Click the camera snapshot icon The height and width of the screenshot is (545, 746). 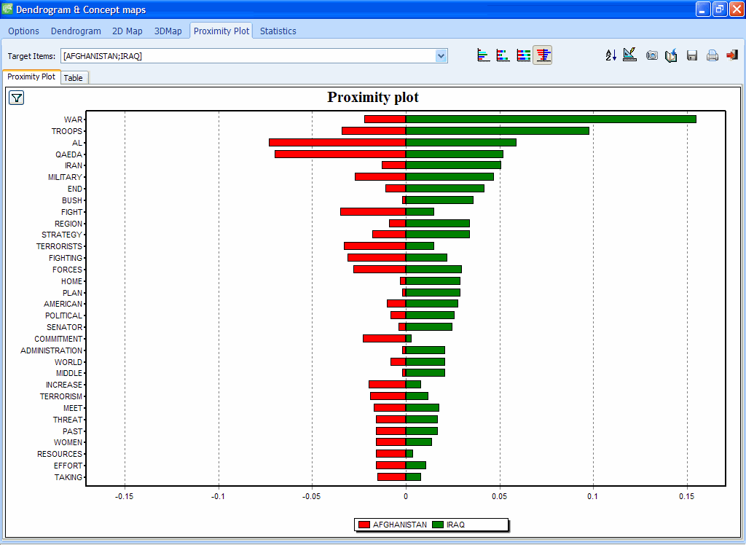[652, 55]
